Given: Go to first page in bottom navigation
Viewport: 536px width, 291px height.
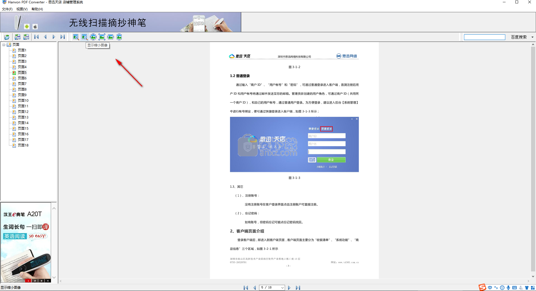Looking at the screenshot, I should tap(246, 288).
